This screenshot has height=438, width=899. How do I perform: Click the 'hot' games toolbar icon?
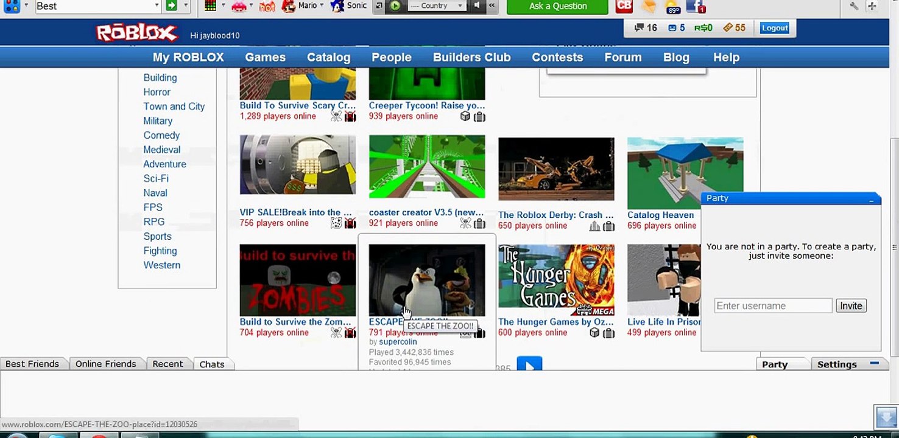coord(267,7)
